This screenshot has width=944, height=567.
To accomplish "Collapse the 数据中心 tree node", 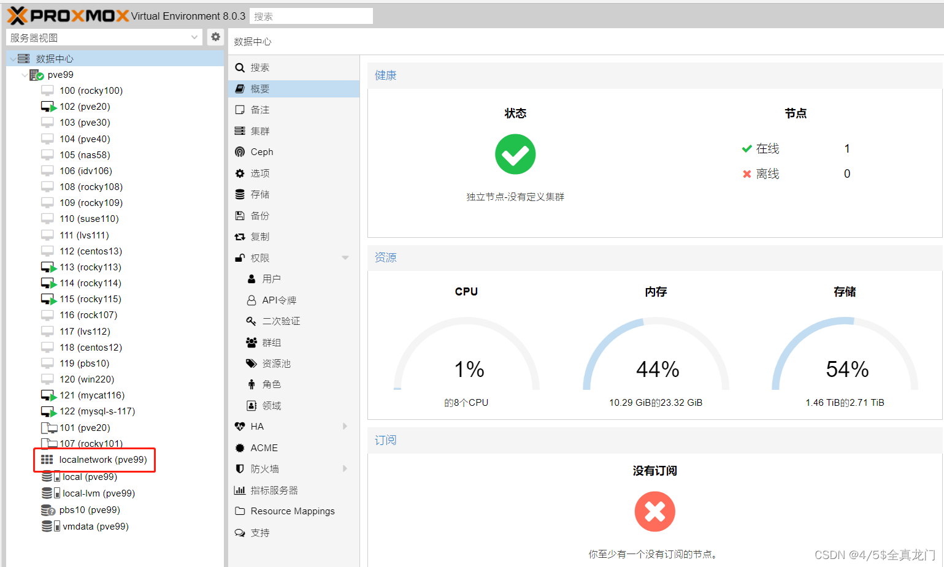I will (13, 59).
